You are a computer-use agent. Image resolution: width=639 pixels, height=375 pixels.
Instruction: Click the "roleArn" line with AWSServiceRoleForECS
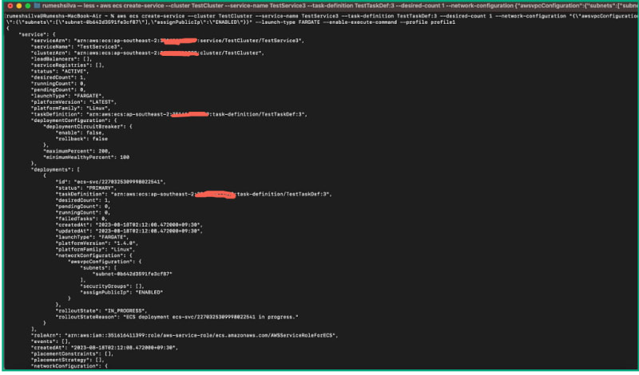[x=185, y=335]
